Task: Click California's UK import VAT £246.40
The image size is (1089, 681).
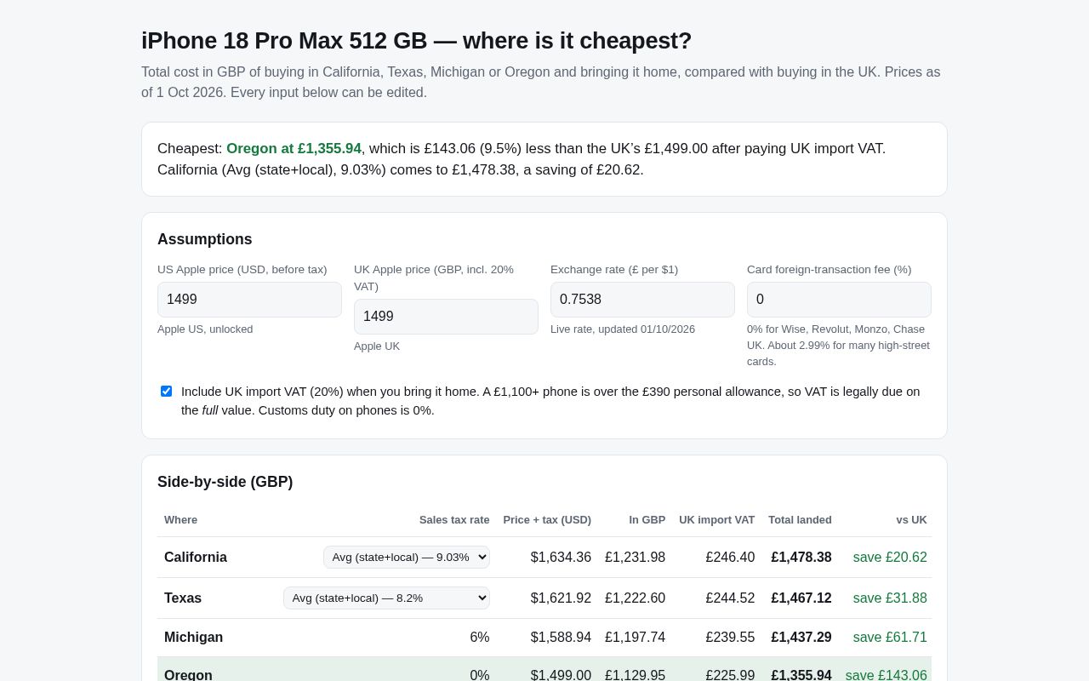Action: pyautogui.click(x=730, y=558)
